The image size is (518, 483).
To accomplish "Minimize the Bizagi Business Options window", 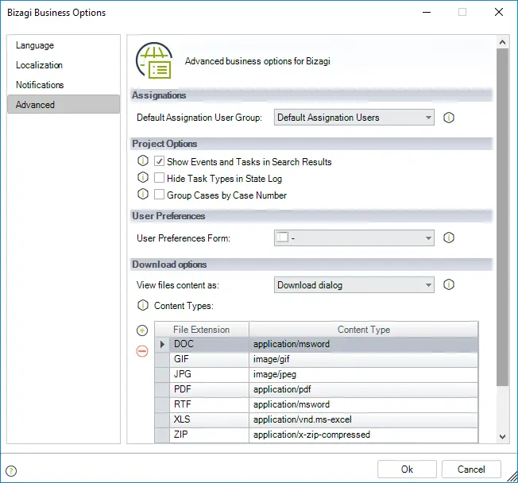I will [427, 12].
